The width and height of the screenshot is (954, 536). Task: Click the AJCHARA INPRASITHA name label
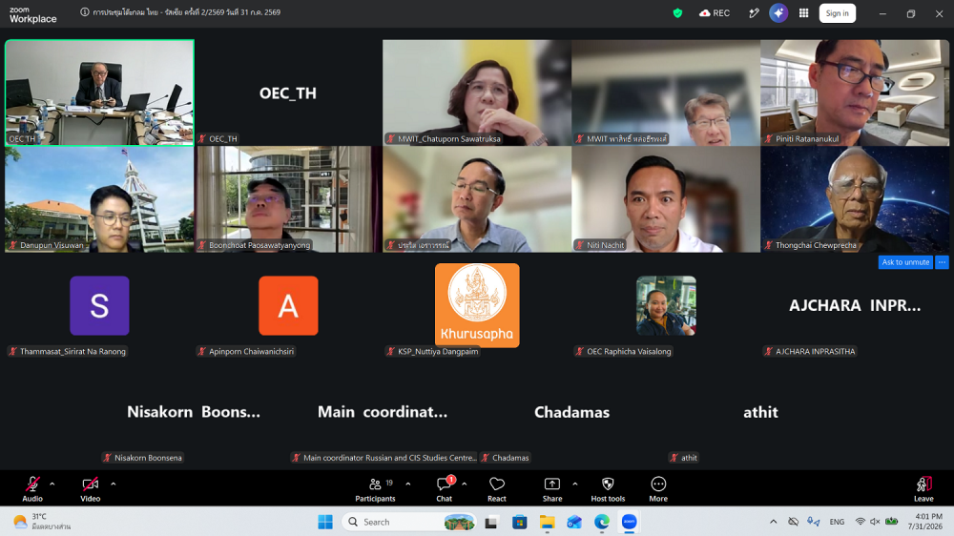pos(810,352)
